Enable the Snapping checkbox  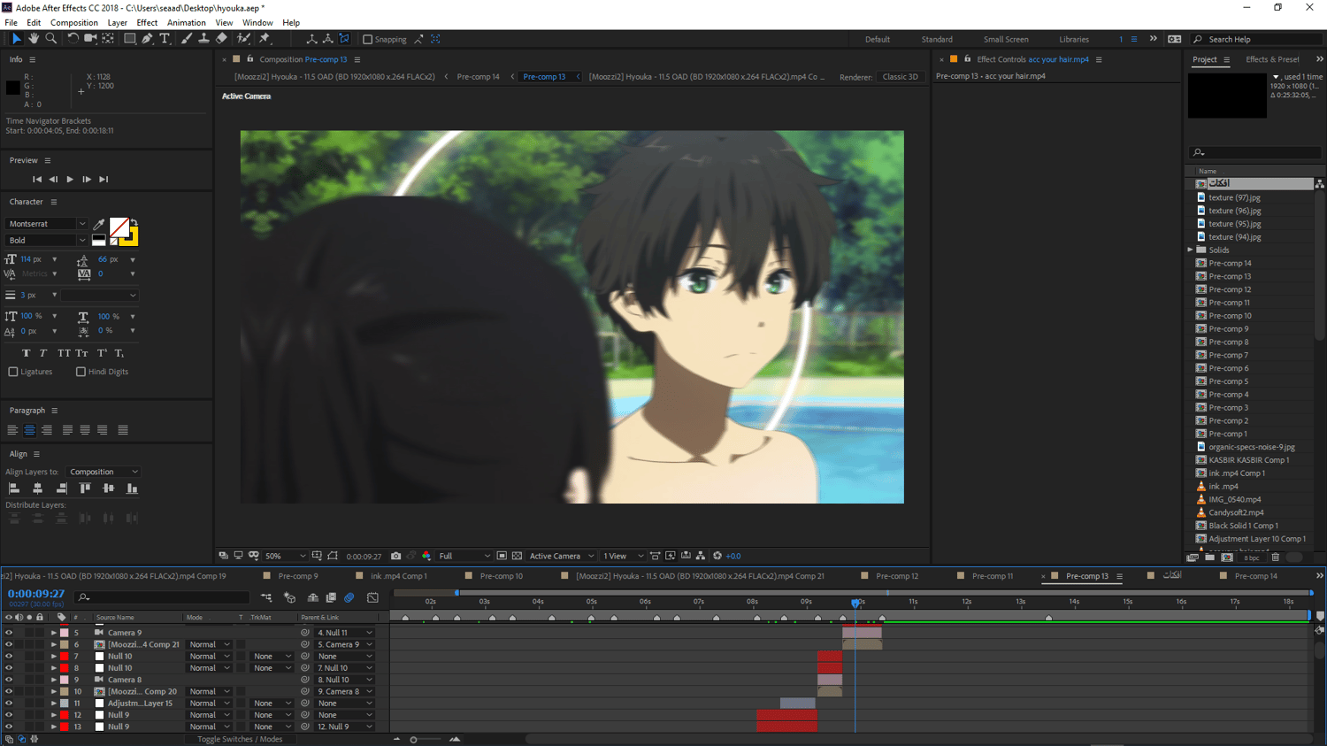pyautogui.click(x=368, y=40)
